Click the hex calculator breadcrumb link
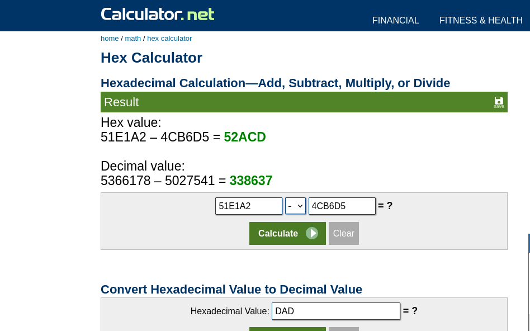530x331 pixels. click(x=169, y=39)
